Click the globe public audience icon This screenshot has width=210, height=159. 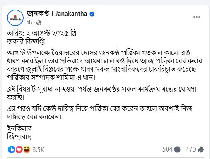[x=39, y=23]
